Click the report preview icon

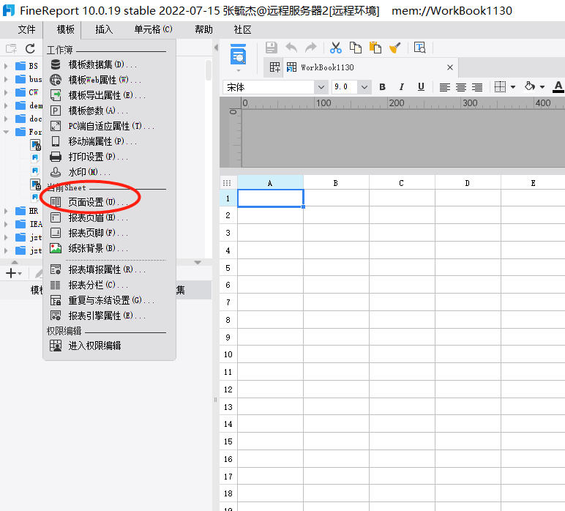(238, 55)
